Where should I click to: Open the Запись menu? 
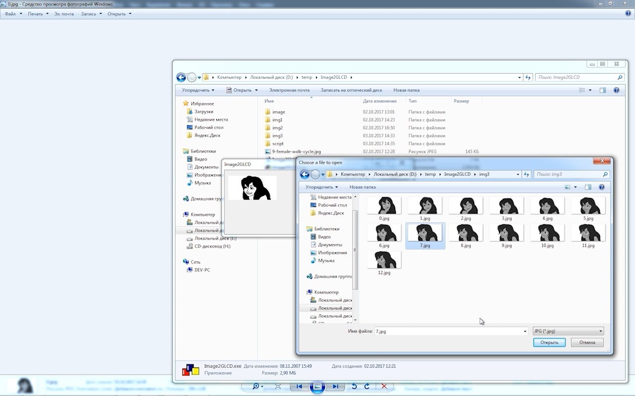tap(91, 14)
